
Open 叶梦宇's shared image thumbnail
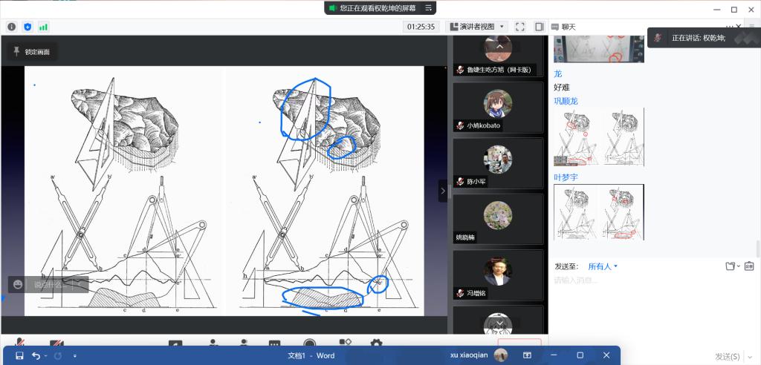pos(599,211)
